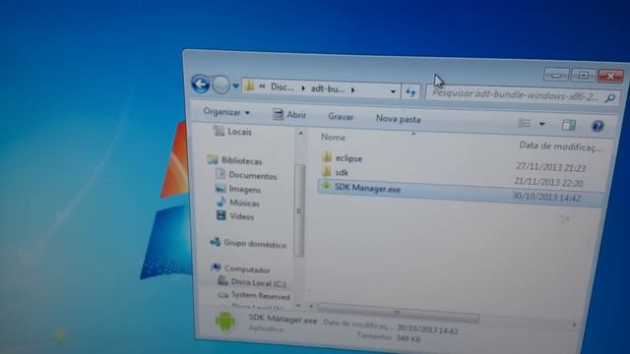
Task: Click the Músicas note icon
Action: pos(220,201)
